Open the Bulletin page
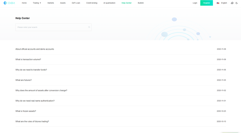The height and width of the screenshot is (133, 241). point(141,3)
